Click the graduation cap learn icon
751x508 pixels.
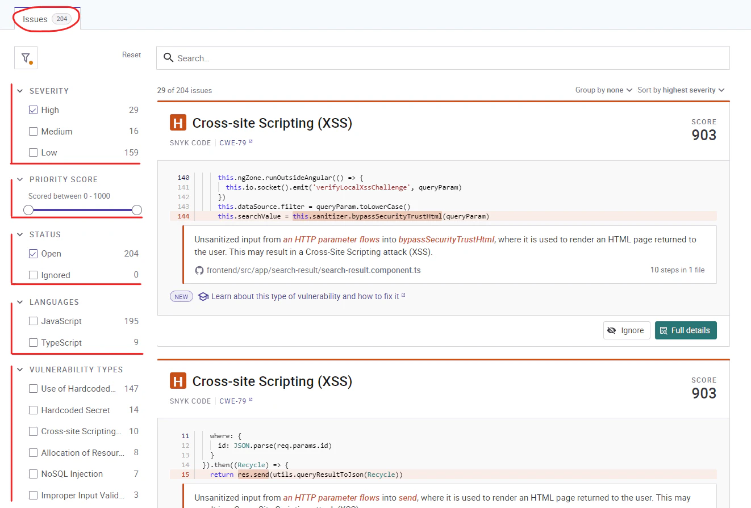[203, 296]
